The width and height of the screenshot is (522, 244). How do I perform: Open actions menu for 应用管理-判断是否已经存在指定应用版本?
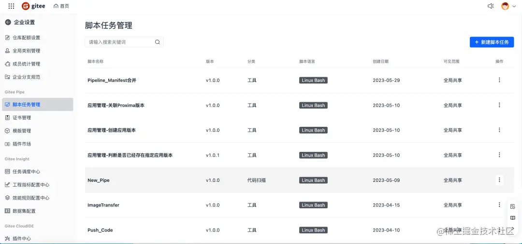[499, 155]
